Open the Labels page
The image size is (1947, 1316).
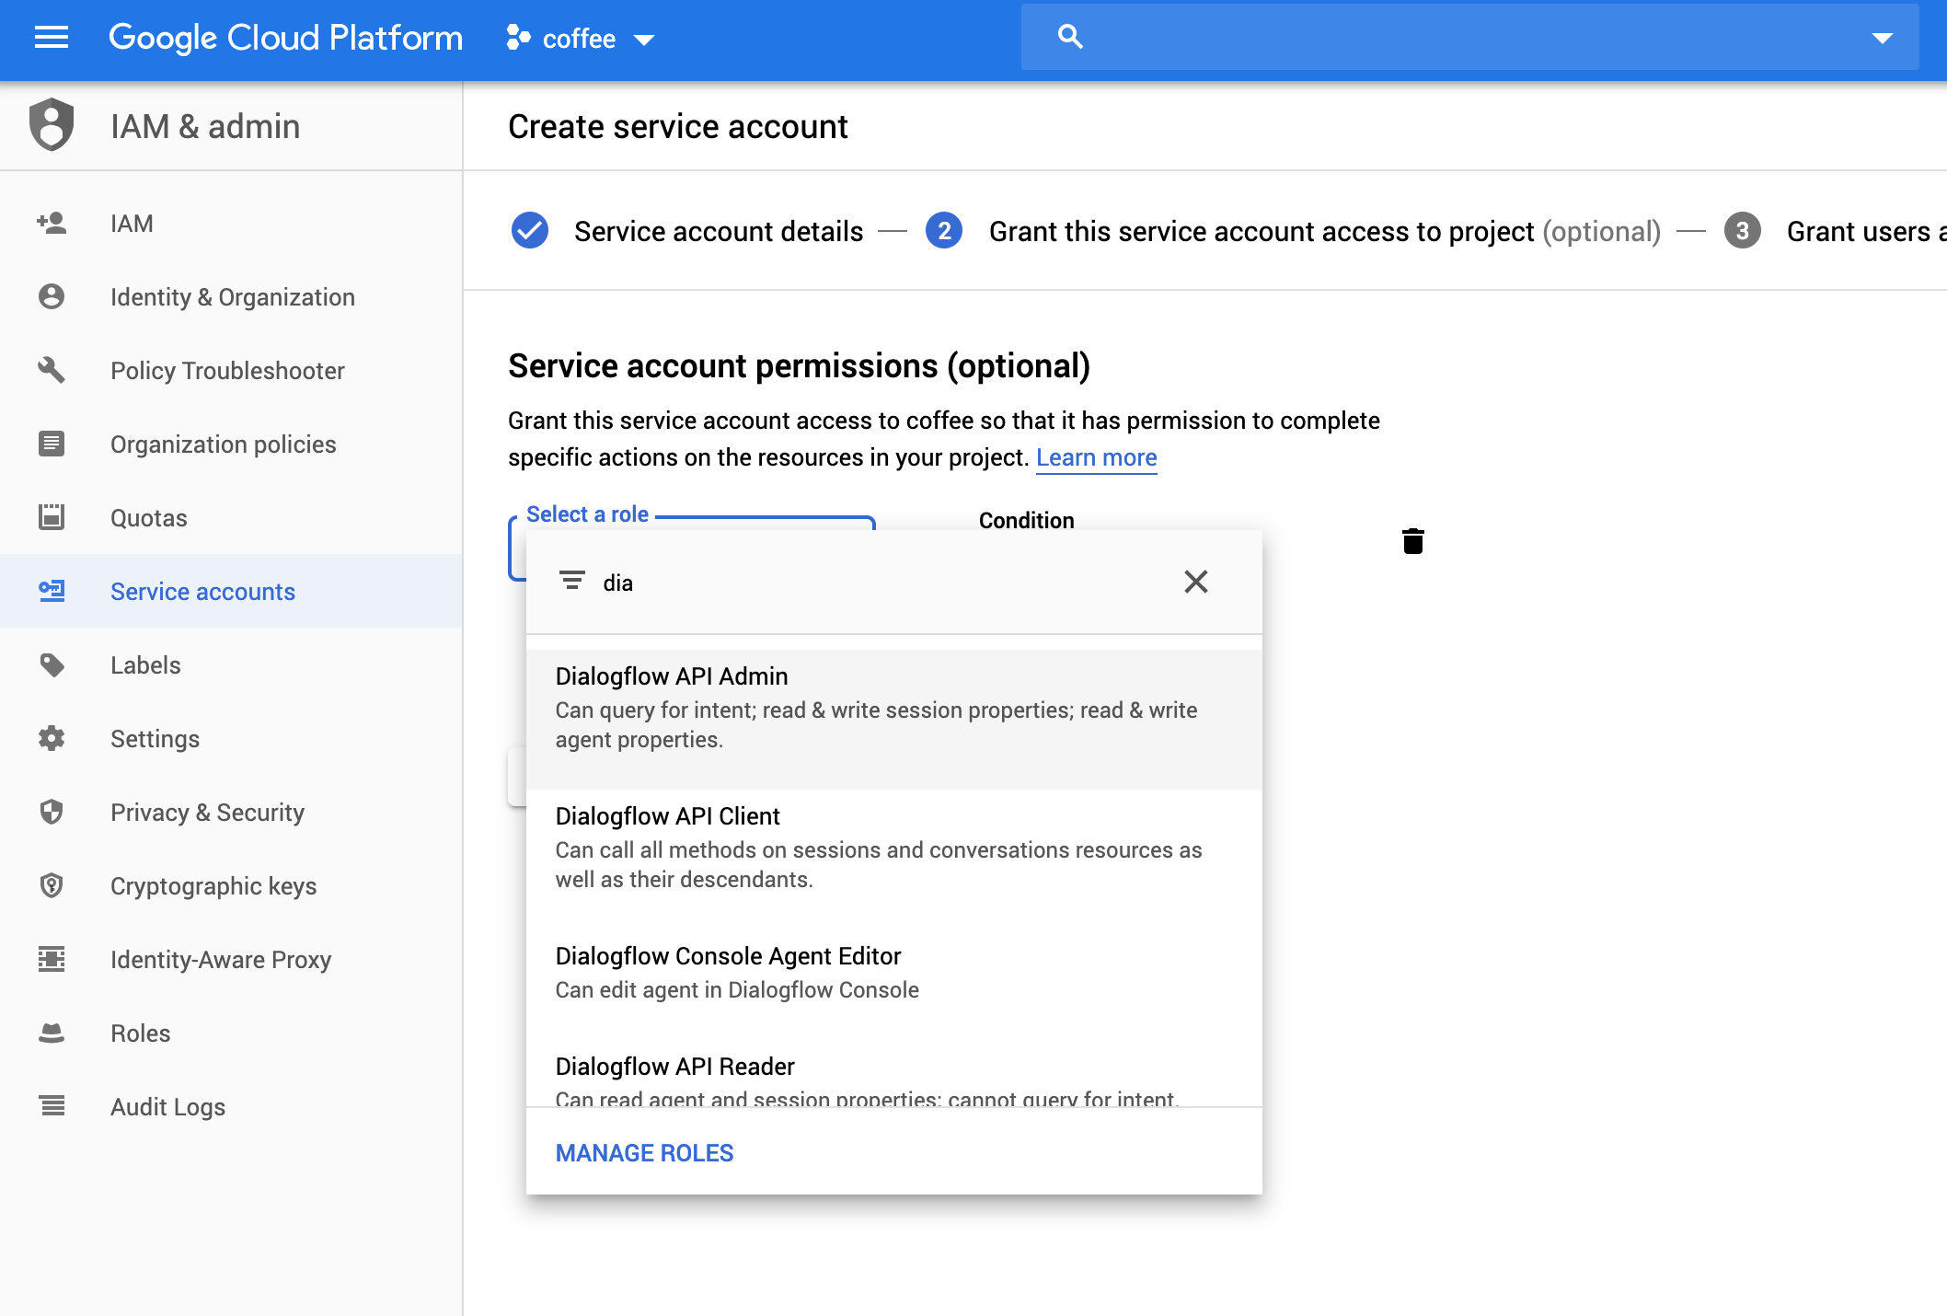click(231, 664)
